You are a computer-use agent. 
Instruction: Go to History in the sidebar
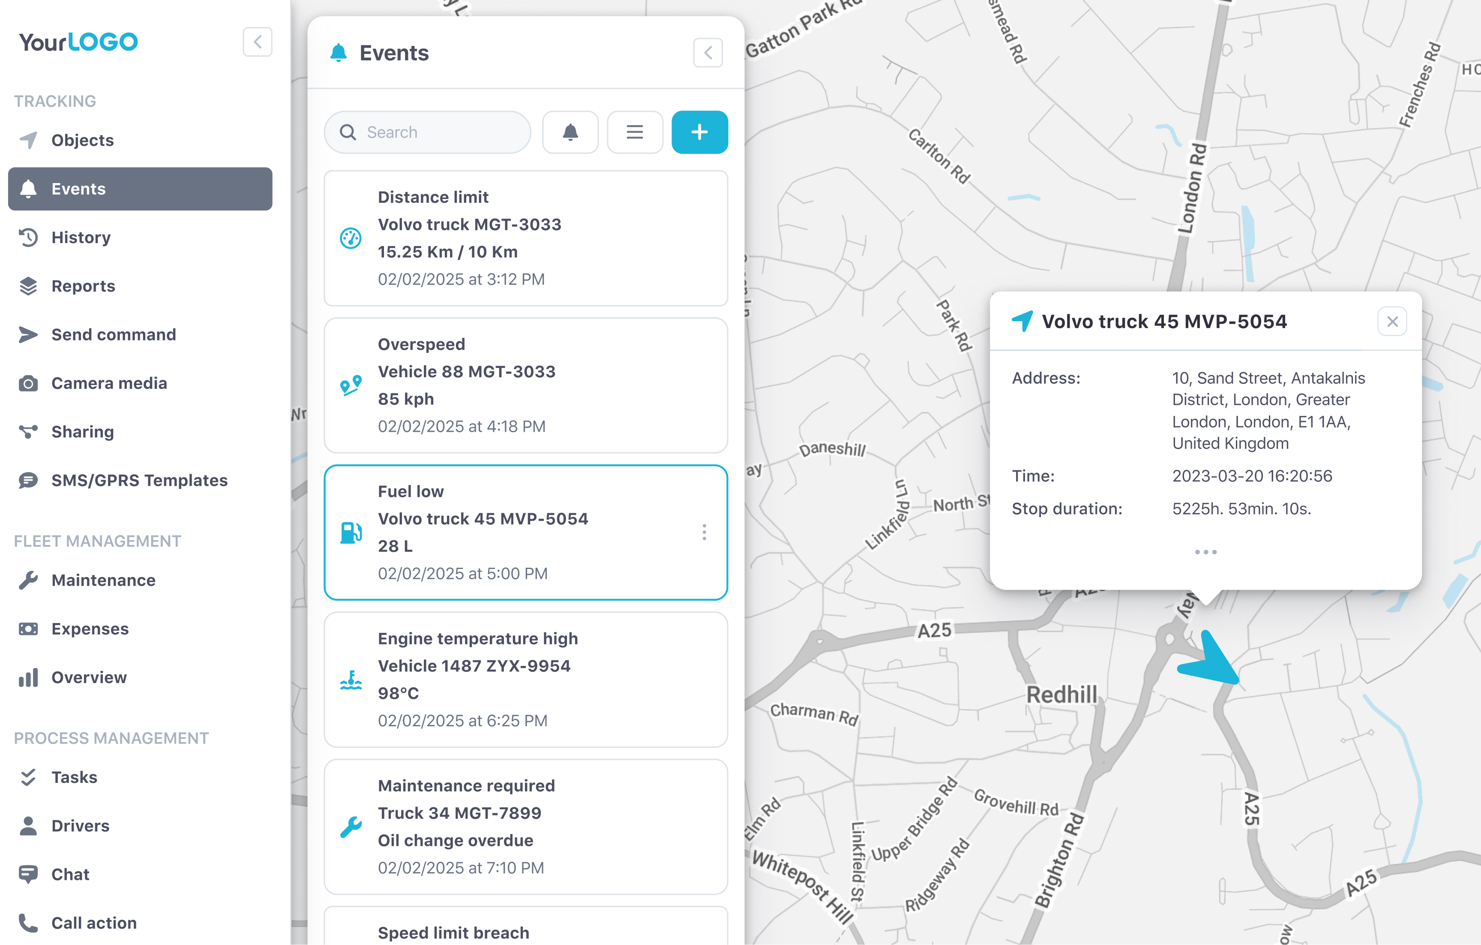click(x=81, y=238)
